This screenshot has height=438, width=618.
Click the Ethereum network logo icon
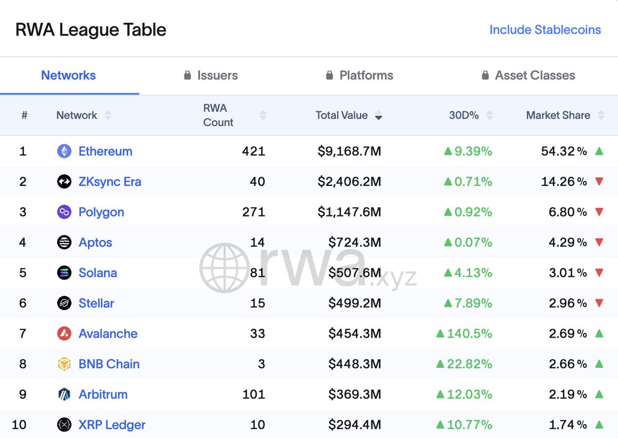click(64, 151)
